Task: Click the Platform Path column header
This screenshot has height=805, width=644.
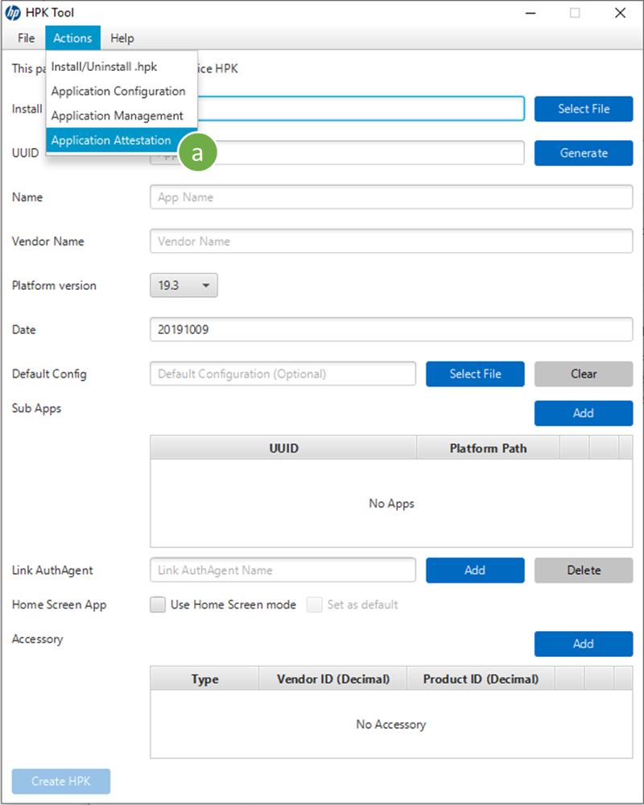Action: pyautogui.click(x=488, y=448)
